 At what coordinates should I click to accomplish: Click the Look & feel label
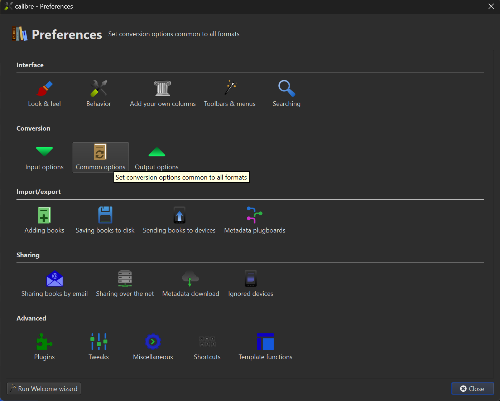point(44,104)
